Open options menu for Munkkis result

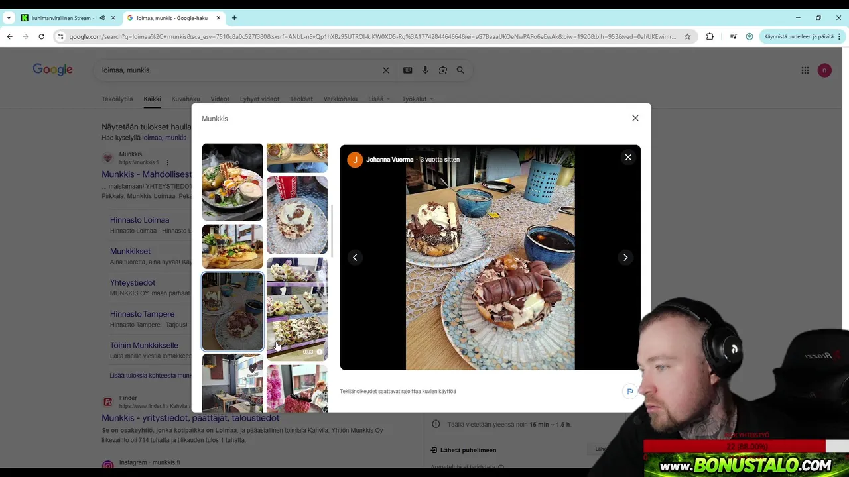click(x=167, y=162)
